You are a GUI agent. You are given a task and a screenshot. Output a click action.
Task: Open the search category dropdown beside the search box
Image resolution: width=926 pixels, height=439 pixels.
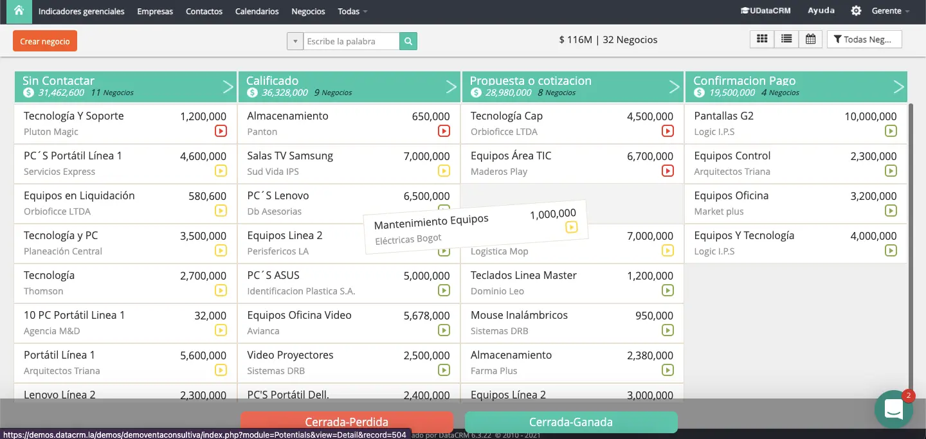(295, 40)
